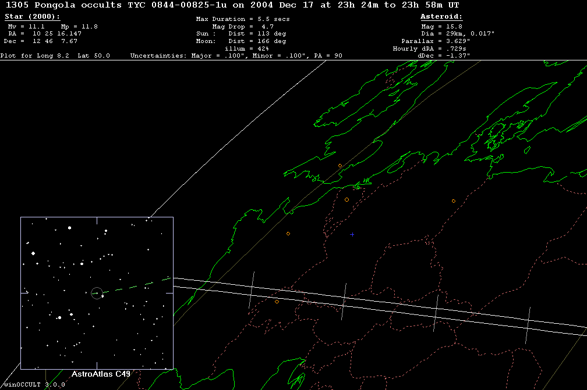
Task: Click the orange city marker inside occultation path
Action: (277, 302)
